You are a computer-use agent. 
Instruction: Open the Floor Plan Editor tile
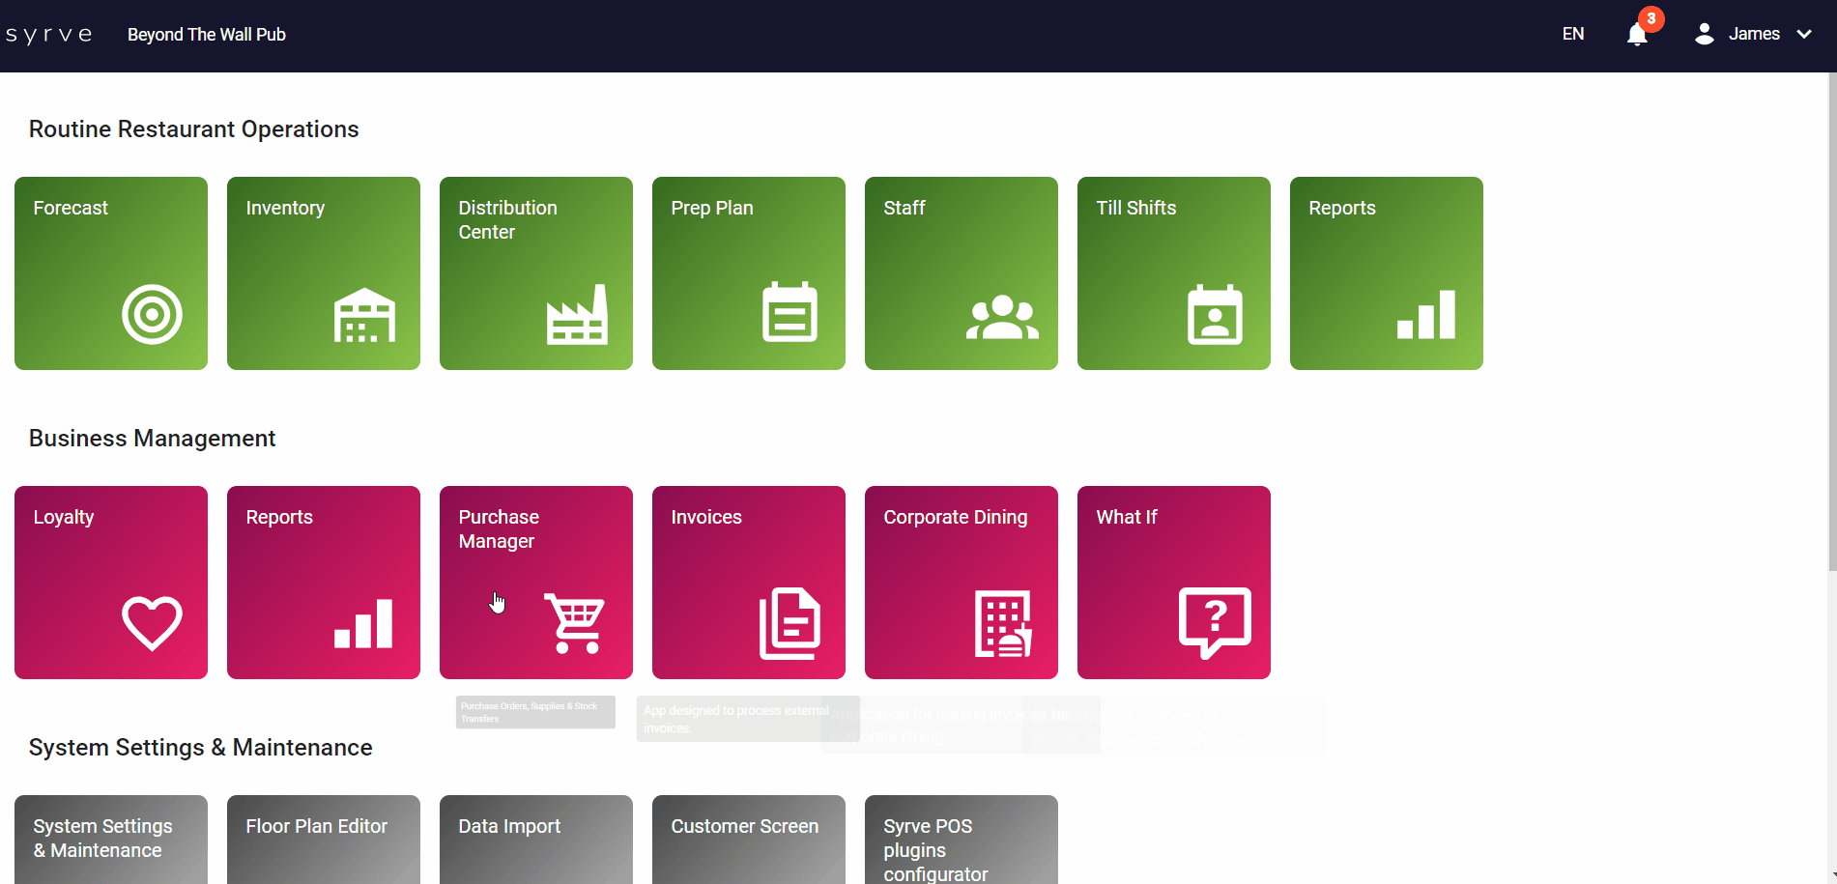coord(324,839)
